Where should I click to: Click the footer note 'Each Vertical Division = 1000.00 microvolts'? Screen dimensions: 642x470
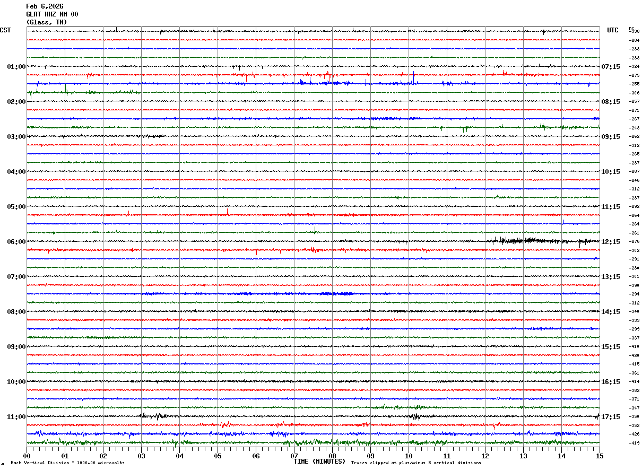point(67,463)
